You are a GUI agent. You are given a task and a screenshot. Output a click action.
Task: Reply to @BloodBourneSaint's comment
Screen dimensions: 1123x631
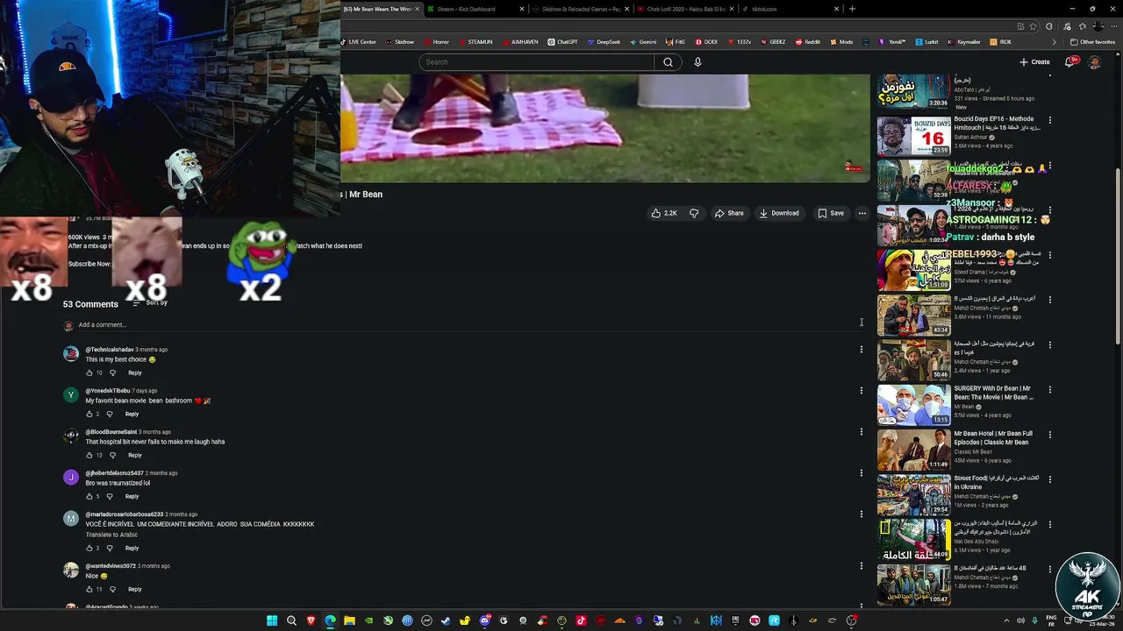point(134,455)
